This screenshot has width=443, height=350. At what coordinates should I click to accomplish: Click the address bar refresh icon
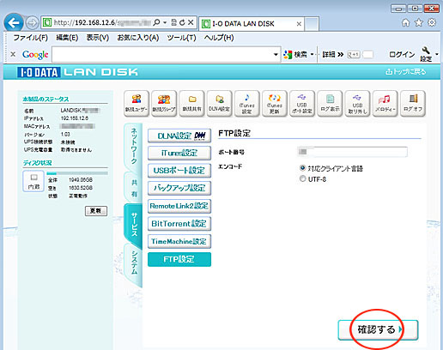(x=182, y=22)
